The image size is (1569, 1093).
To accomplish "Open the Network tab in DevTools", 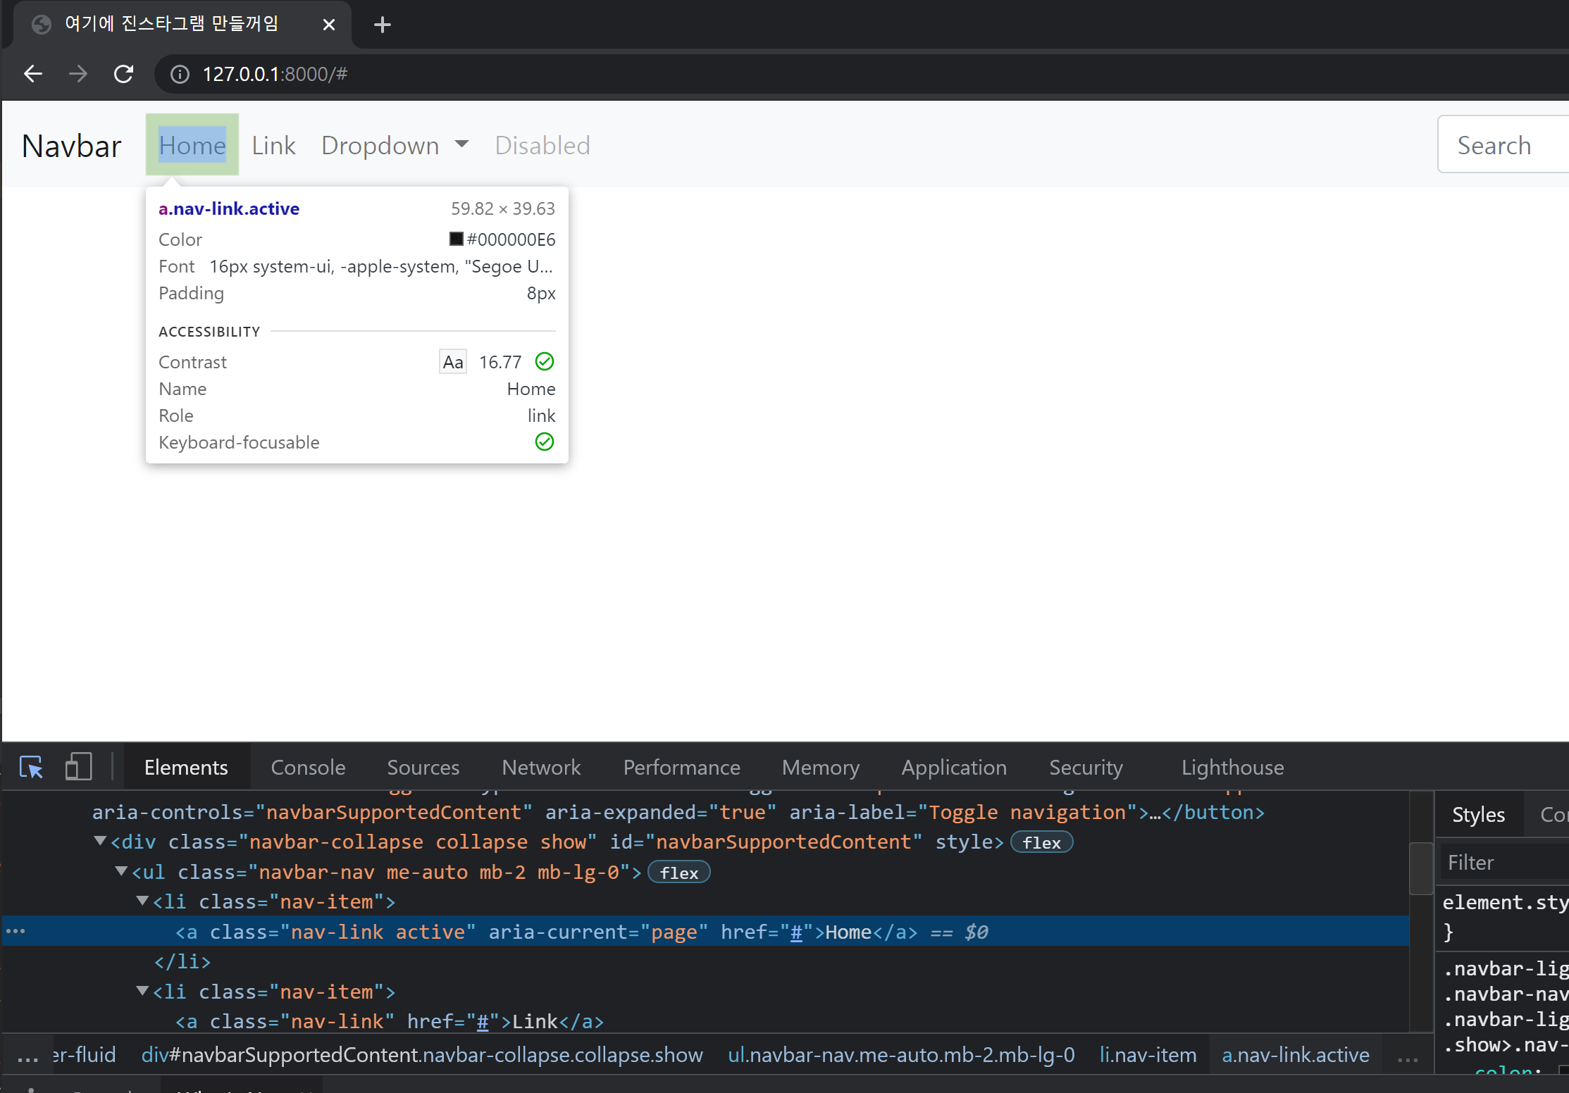I will pos(540,767).
